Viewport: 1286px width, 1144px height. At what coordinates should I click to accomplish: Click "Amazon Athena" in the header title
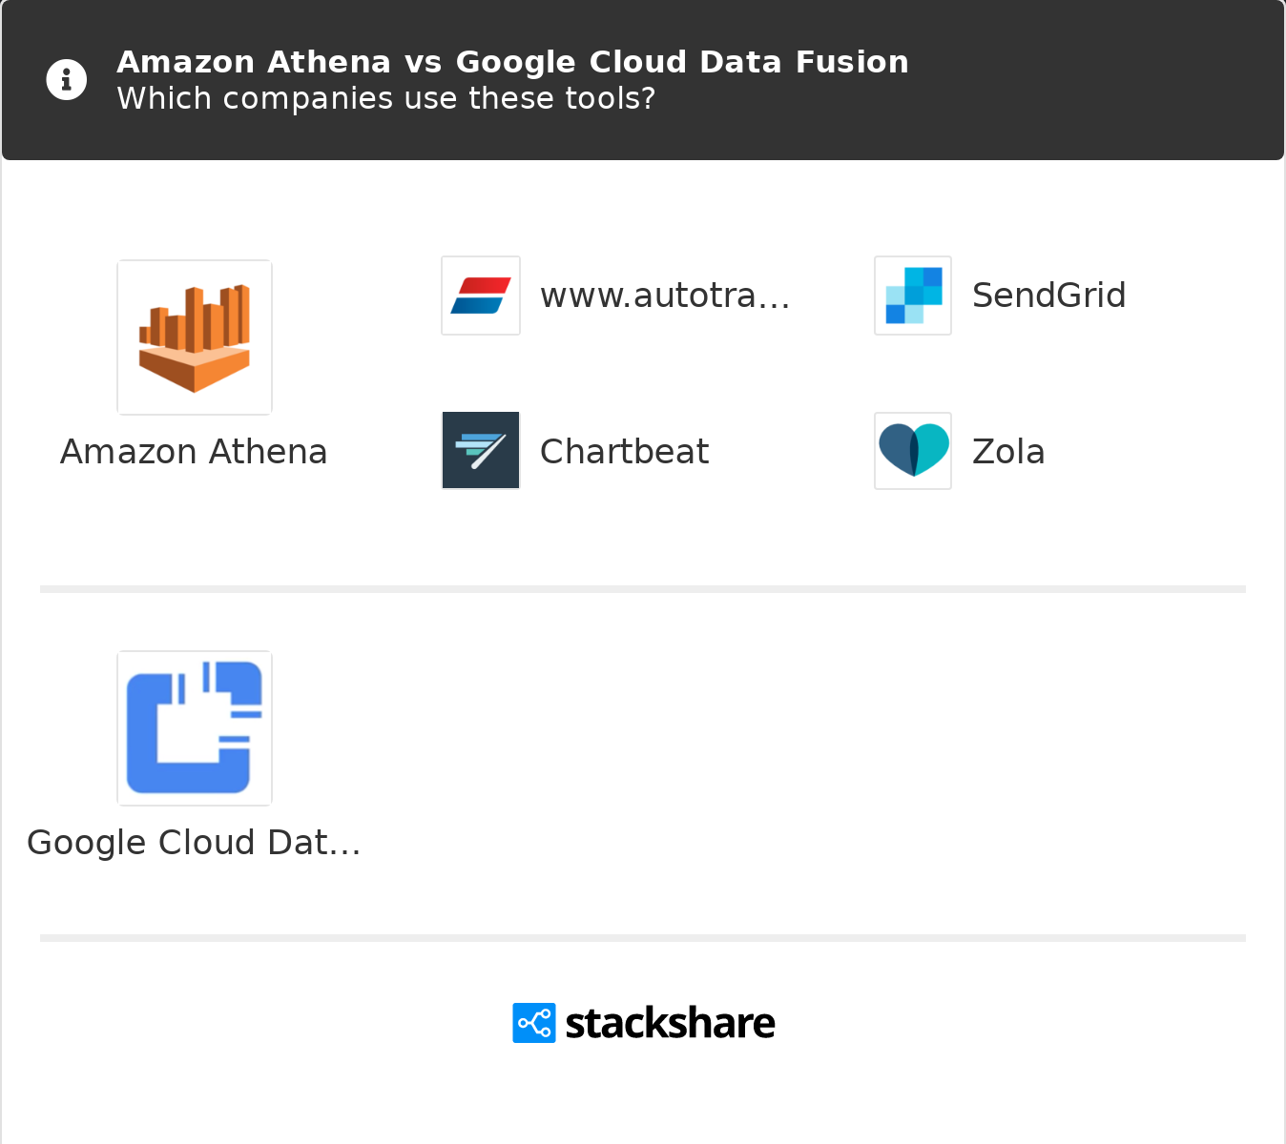coord(254,62)
